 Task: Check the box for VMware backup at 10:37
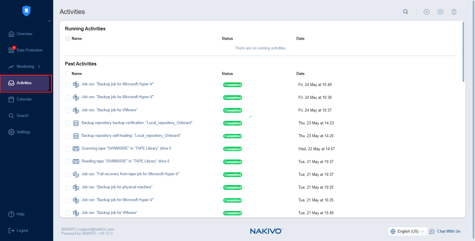click(x=67, y=110)
